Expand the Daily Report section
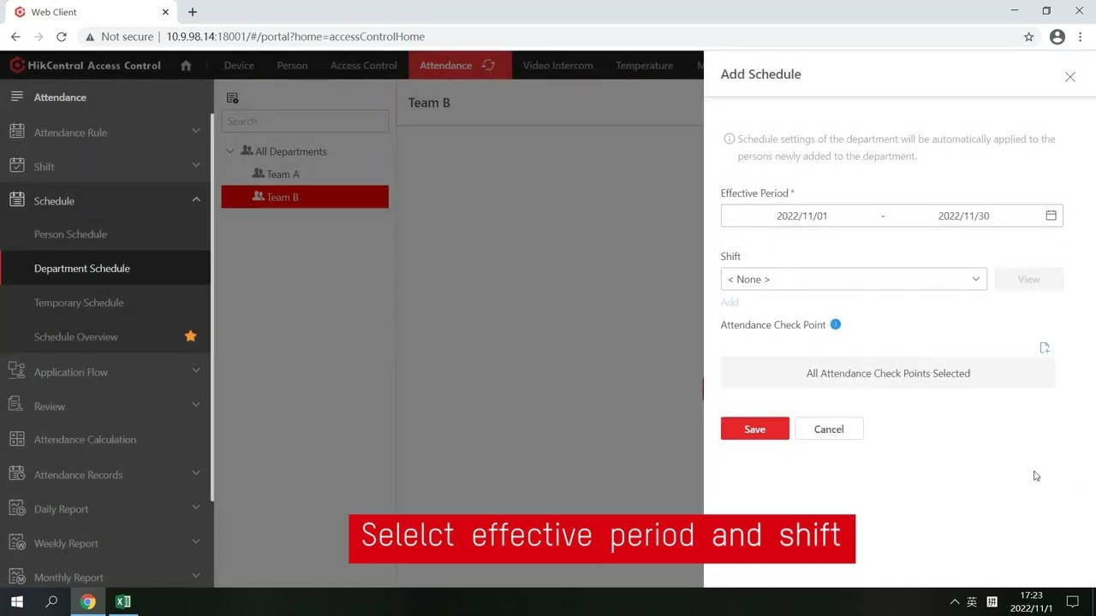 [x=196, y=507]
